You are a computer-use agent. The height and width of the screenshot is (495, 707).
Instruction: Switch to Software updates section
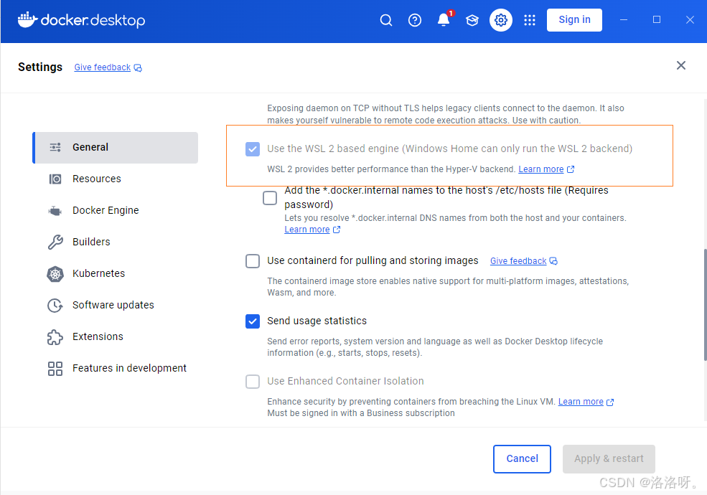[x=116, y=305]
